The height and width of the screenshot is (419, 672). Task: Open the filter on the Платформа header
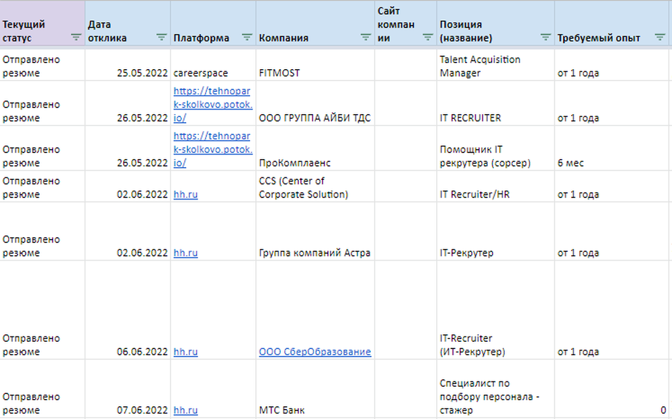[246, 38]
